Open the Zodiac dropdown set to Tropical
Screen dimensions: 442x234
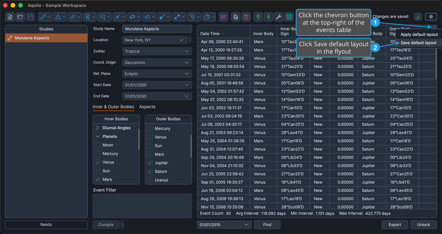click(x=157, y=51)
